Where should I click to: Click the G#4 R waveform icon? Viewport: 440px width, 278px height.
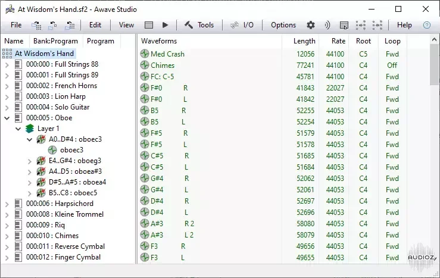click(x=145, y=178)
